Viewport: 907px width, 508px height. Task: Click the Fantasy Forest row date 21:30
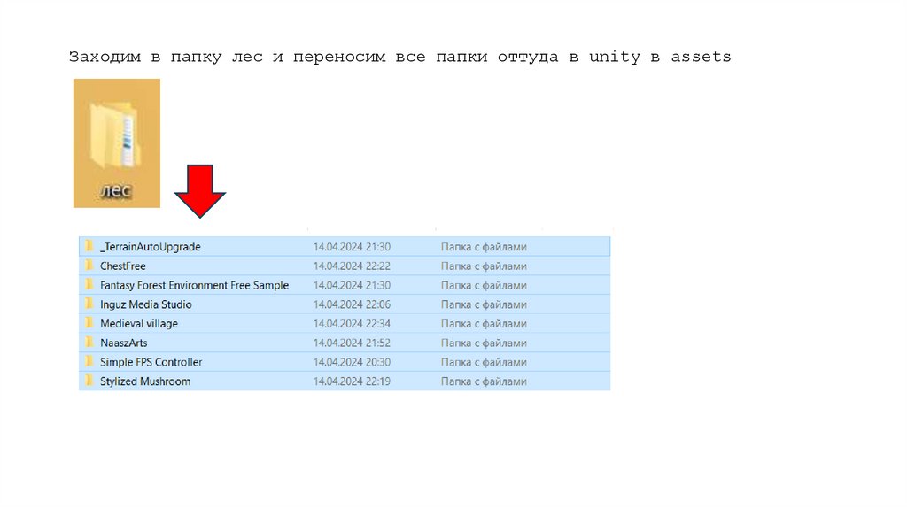[x=352, y=285]
